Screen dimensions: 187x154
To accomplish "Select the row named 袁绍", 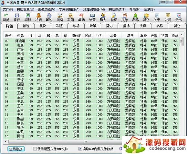I will (91, 76).
